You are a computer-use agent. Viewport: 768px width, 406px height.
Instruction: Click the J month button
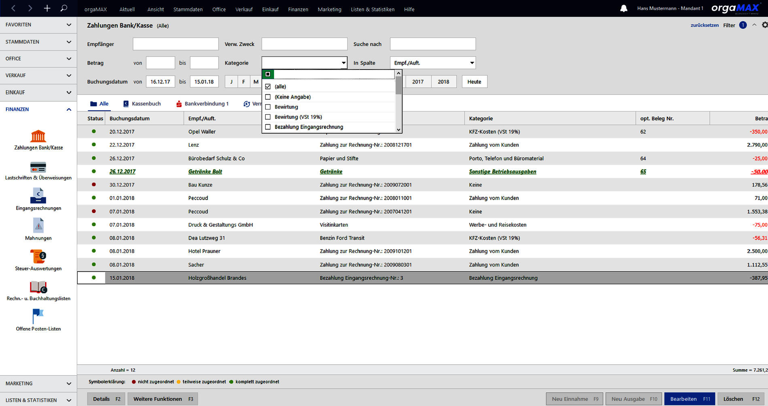231,82
